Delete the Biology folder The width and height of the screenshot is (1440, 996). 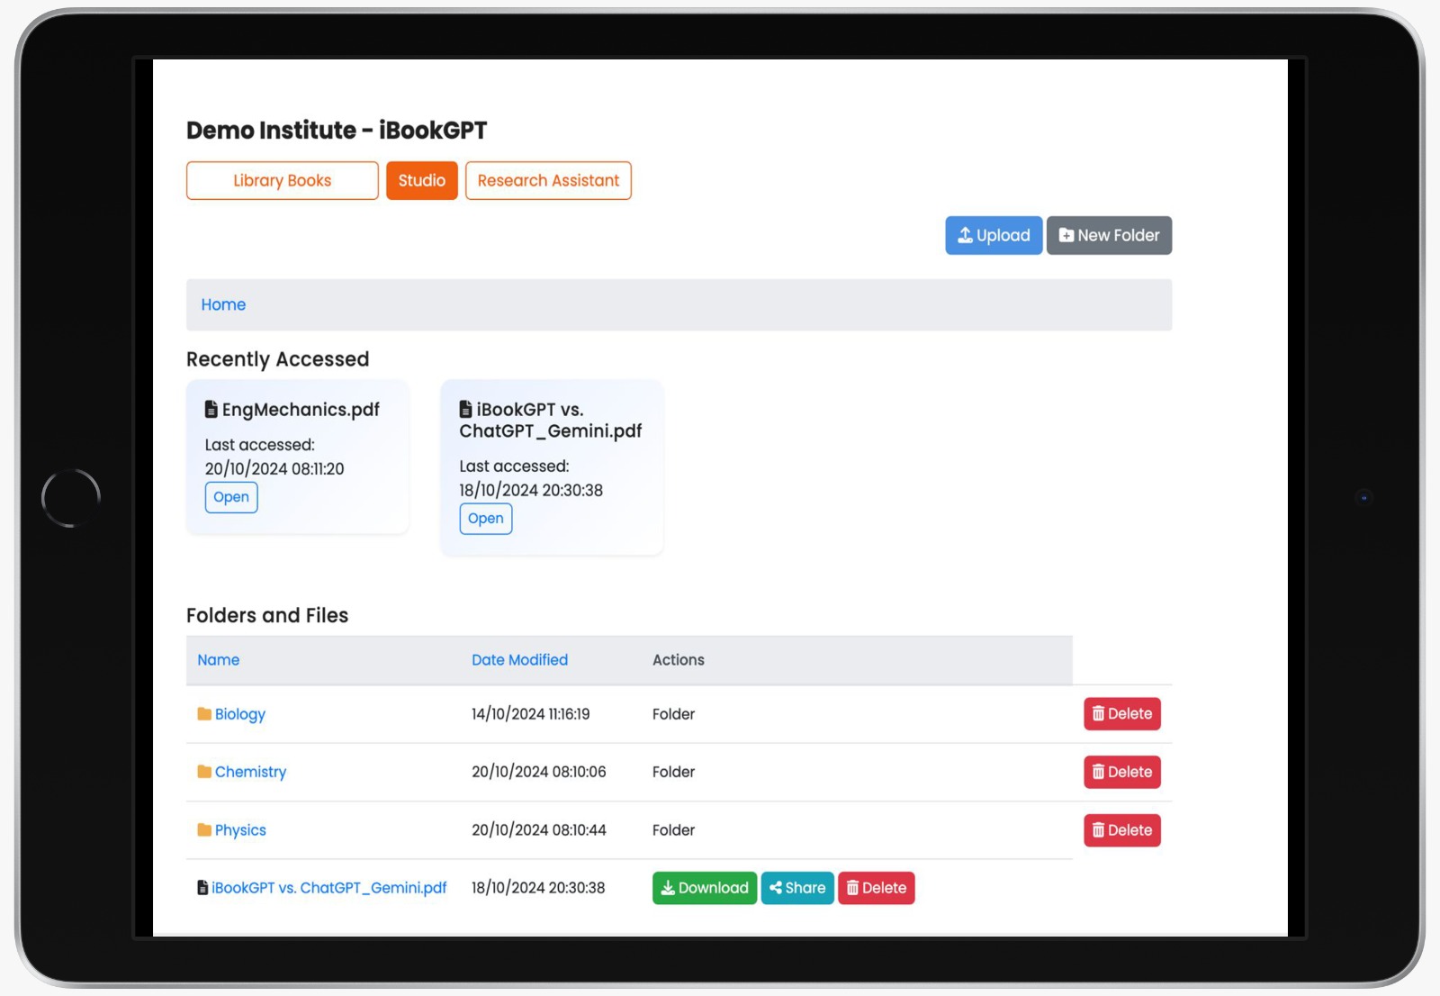[1121, 714]
